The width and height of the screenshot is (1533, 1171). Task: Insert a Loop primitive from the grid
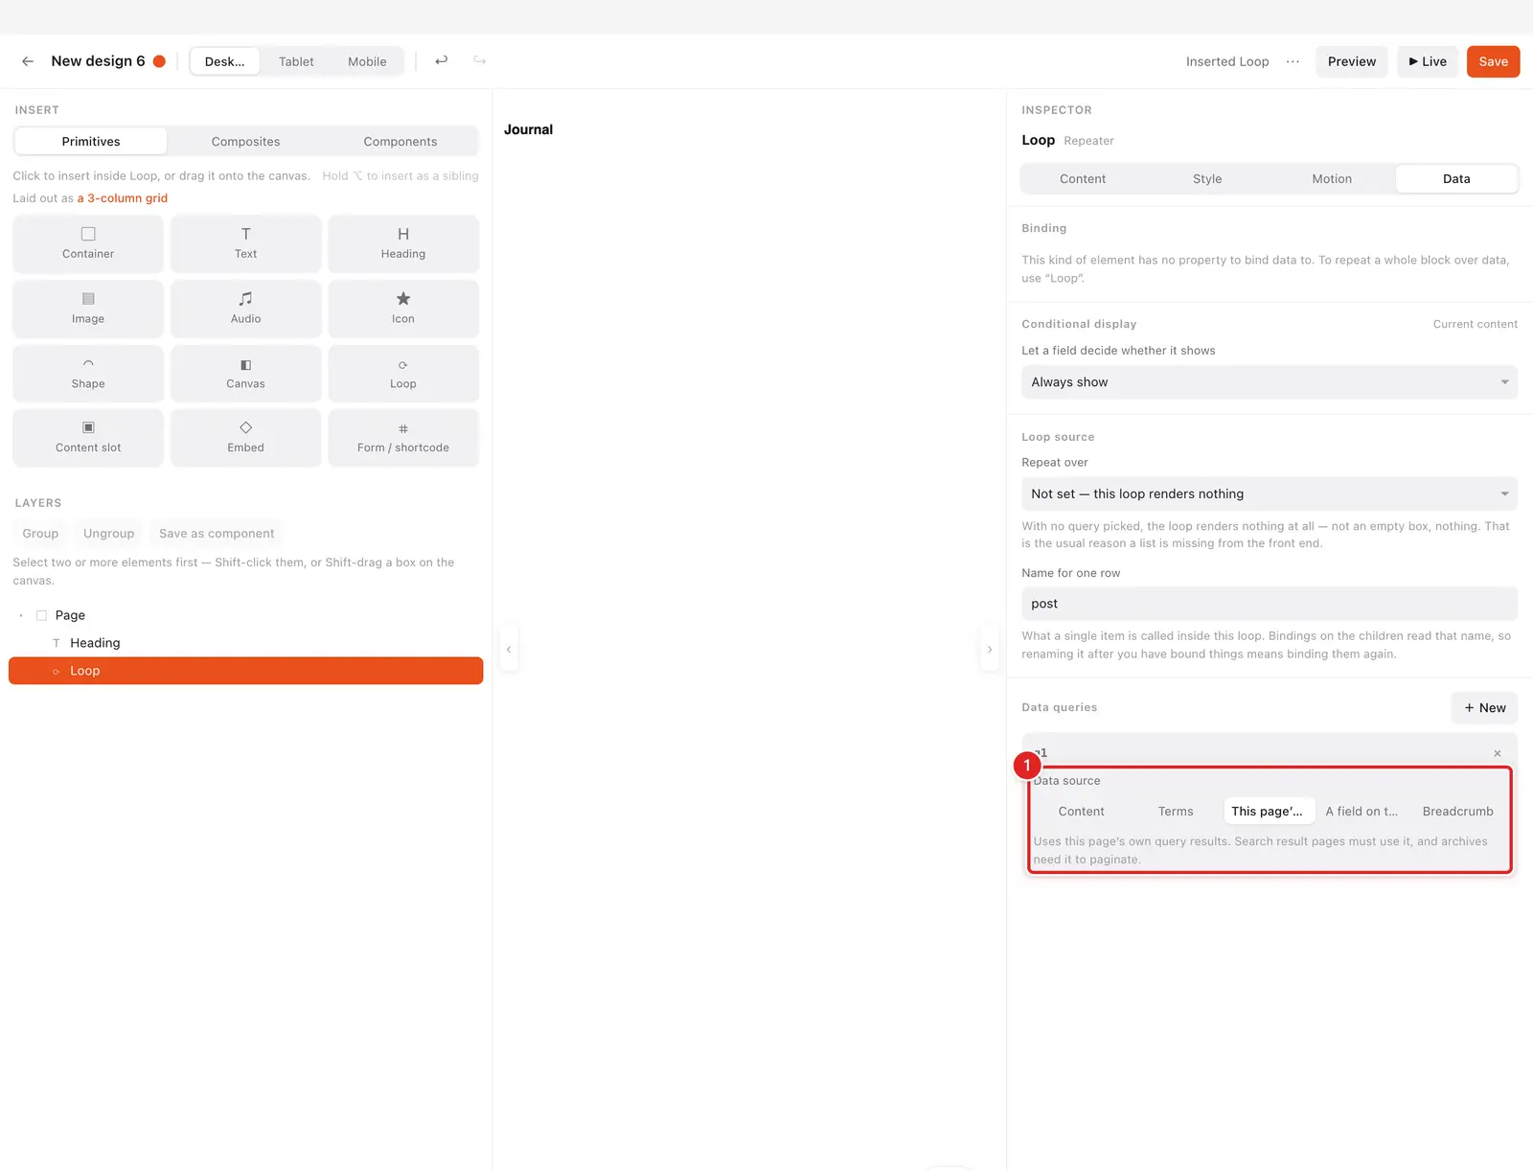(x=403, y=374)
